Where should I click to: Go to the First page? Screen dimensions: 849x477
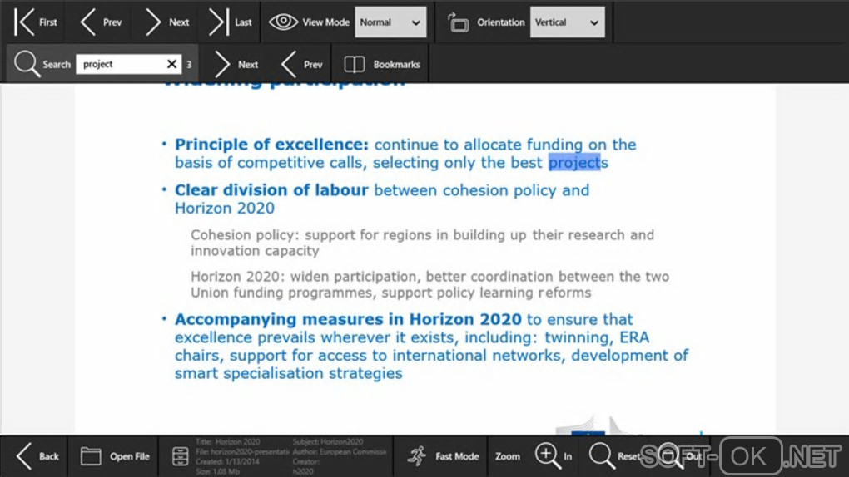(x=36, y=22)
